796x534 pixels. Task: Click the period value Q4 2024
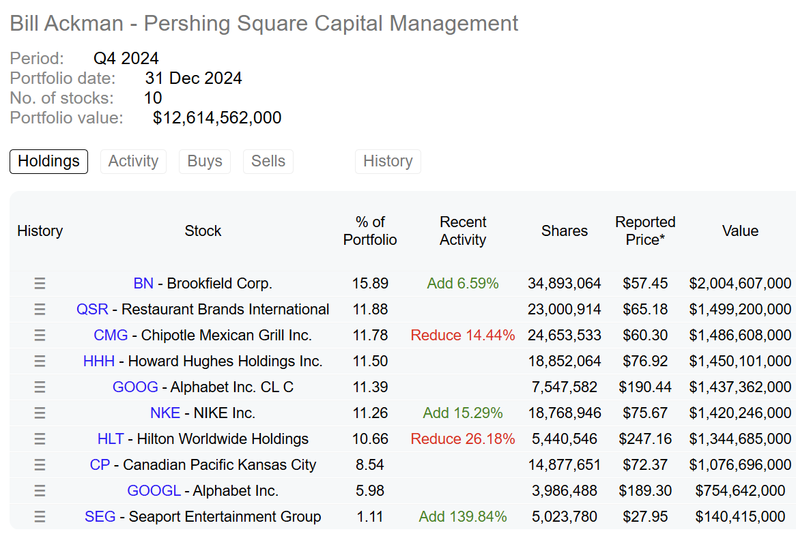click(x=126, y=59)
